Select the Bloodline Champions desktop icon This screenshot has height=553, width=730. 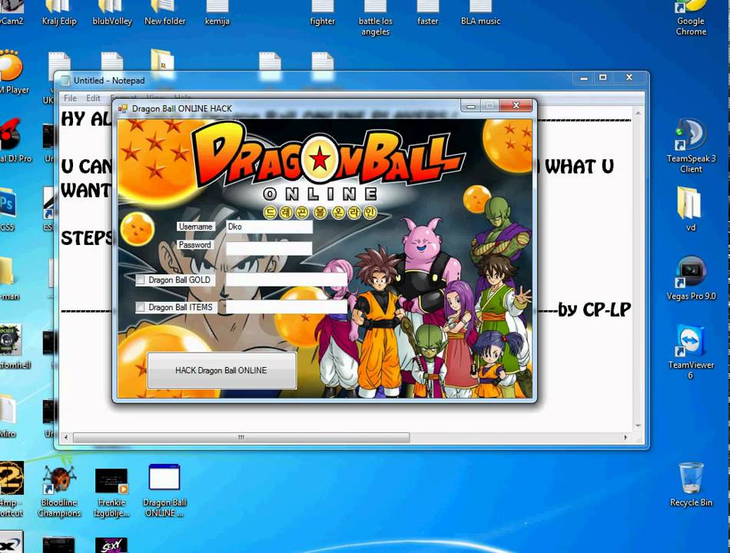(x=59, y=491)
